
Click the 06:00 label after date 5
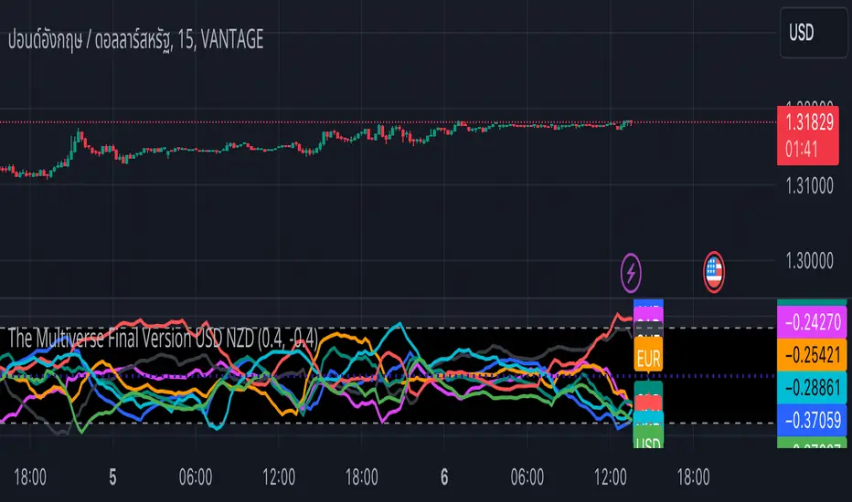tap(196, 477)
